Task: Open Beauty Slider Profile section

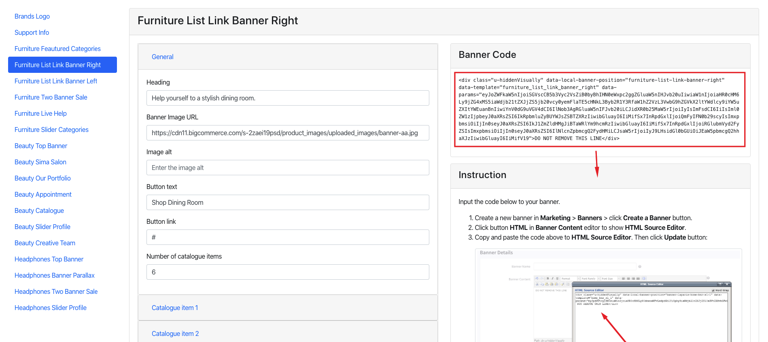Action: pyautogui.click(x=42, y=227)
